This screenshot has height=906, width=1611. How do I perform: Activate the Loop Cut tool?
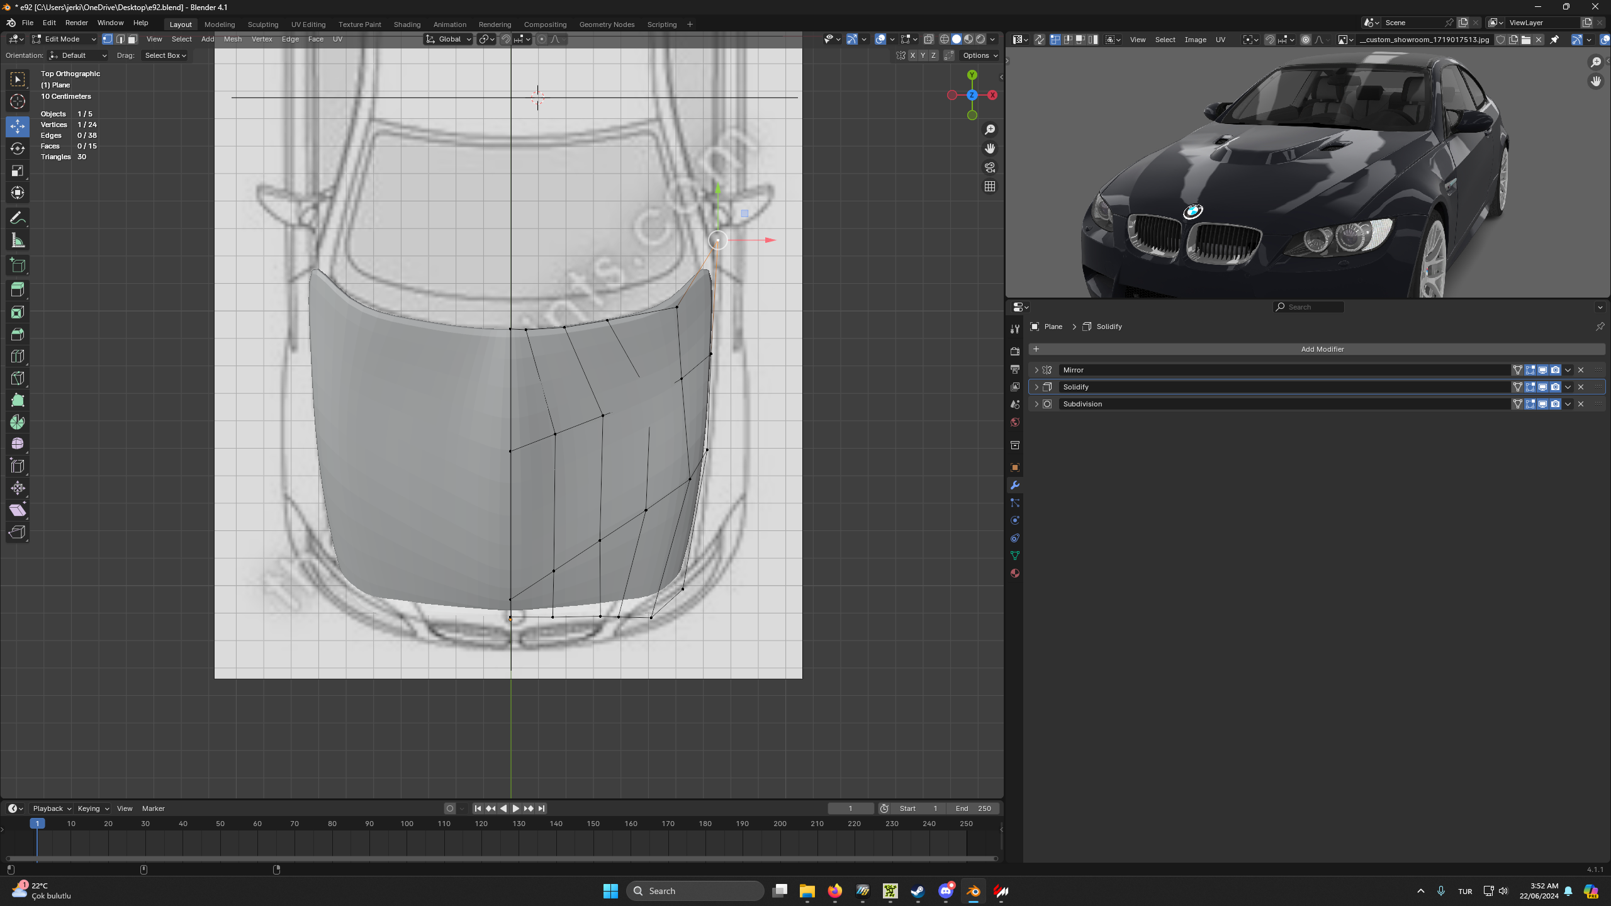pyautogui.click(x=18, y=356)
